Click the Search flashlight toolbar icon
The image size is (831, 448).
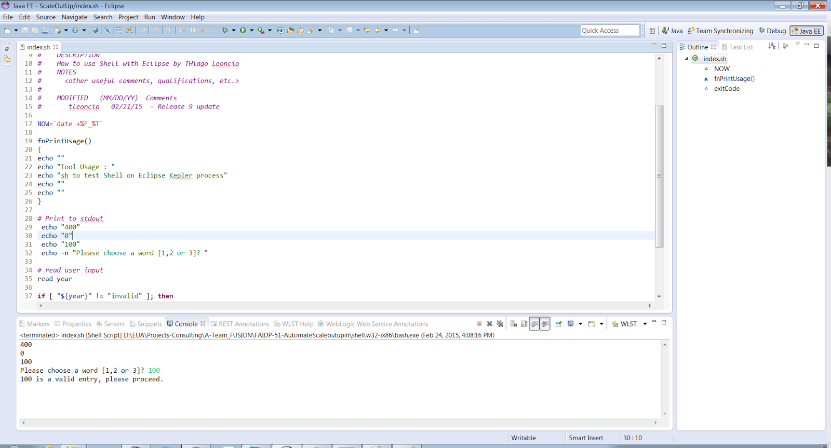pyautogui.click(x=311, y=30)
